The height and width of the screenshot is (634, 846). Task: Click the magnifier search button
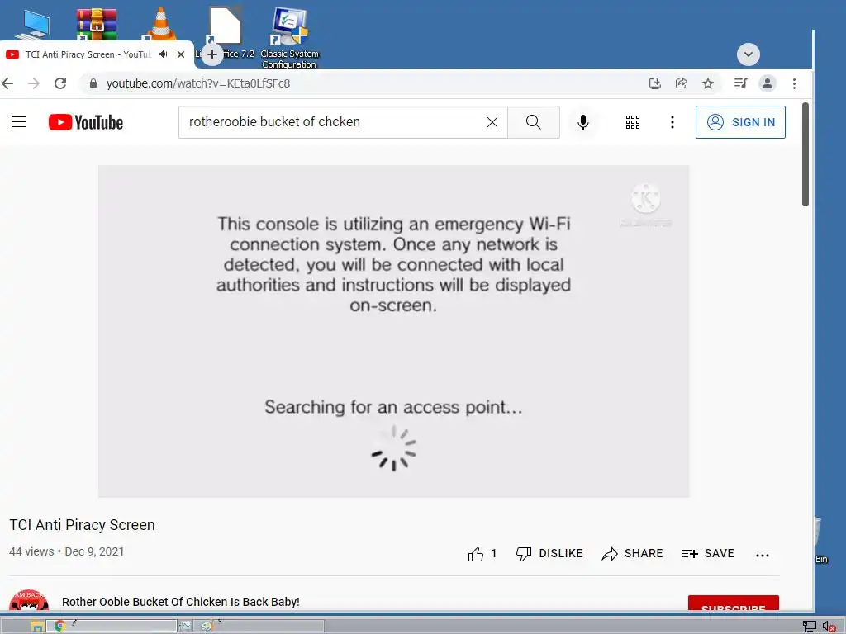533,122
